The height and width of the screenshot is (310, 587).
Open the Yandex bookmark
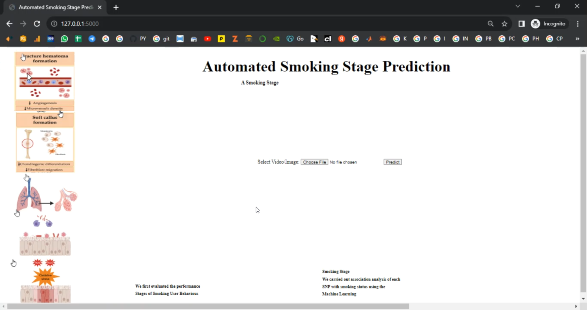tap(342, 39)
